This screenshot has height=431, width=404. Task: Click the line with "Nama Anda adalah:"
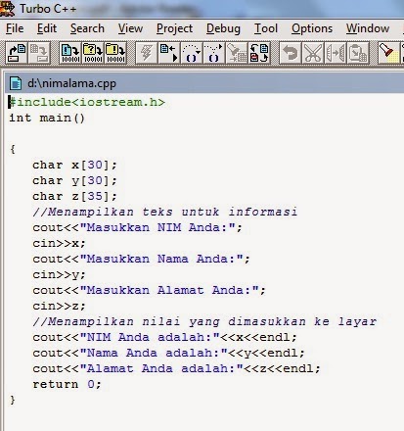tap(168, 353)
